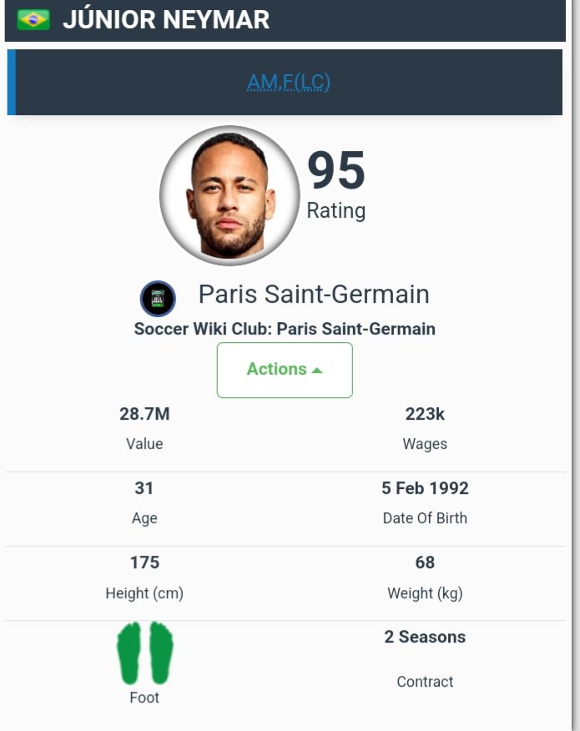Select the left green foot icon
Image resolution: width=580 pixels, height=731 pixels.
(130, 653)
